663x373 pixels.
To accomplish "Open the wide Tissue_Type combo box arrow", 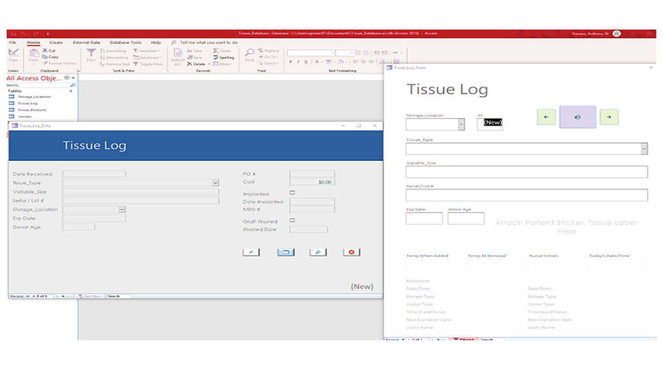I will click(x=644, y=149).
